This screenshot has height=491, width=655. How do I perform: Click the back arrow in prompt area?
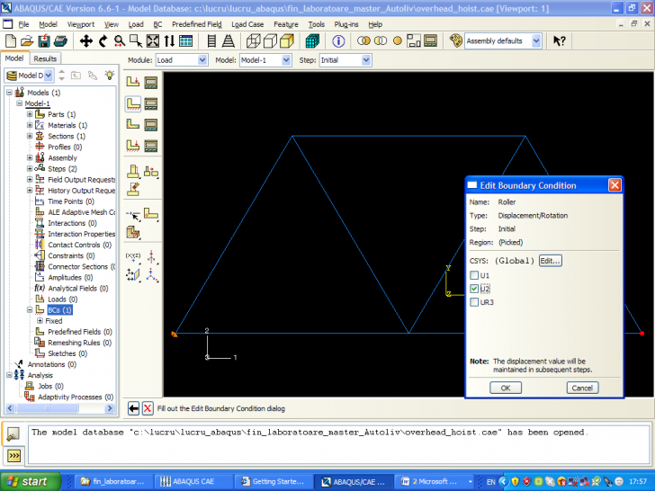pos(134,408)
